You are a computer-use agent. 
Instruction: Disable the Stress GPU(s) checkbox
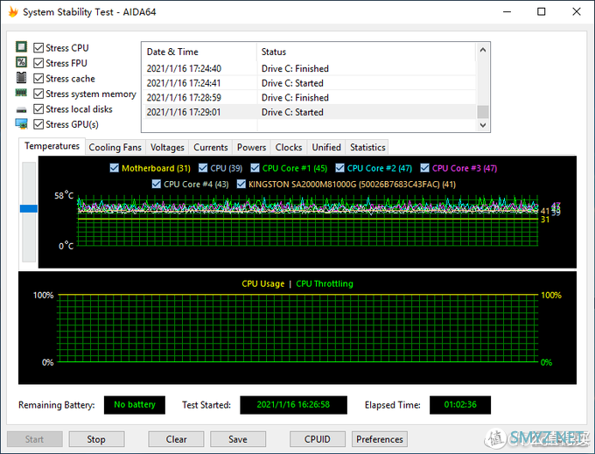38,124
